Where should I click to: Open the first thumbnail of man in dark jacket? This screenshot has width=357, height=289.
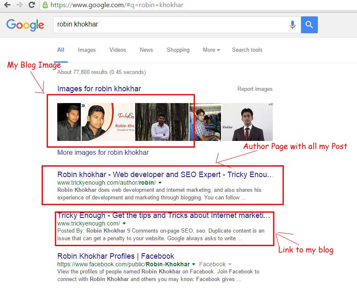point(69,122)
